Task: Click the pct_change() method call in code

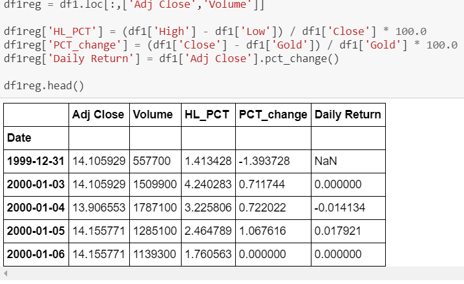Action: [x=302, y=59]
